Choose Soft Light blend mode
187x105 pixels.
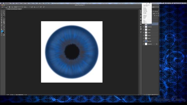[x=145, y=9]
